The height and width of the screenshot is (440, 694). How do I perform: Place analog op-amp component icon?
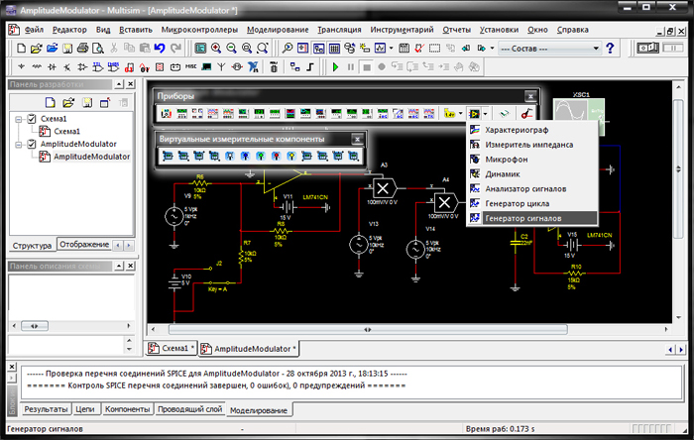coord(82,67)
